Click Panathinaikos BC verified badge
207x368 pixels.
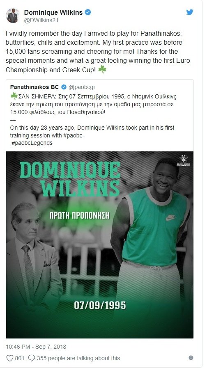64,87
